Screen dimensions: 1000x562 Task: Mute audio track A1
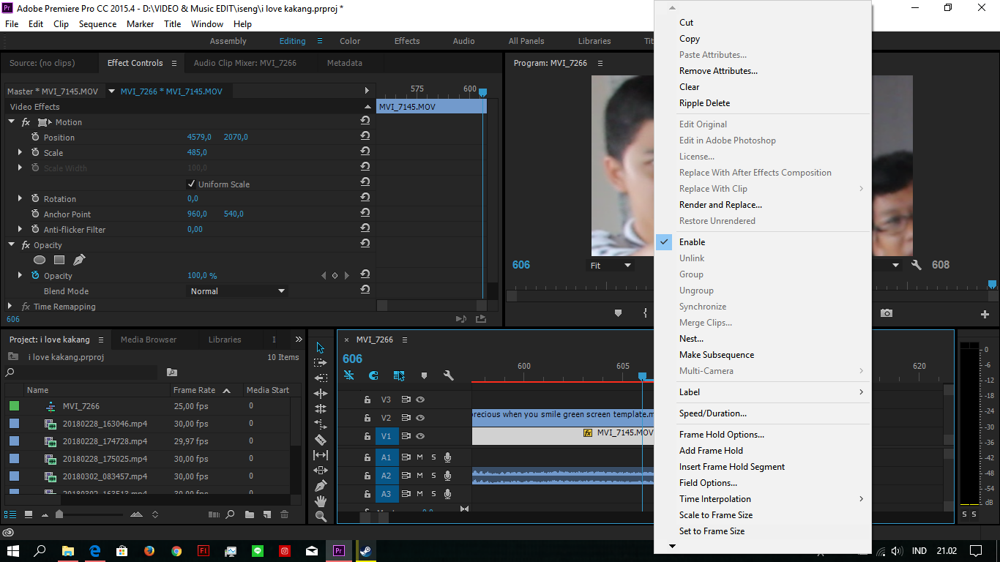point(419,457)
